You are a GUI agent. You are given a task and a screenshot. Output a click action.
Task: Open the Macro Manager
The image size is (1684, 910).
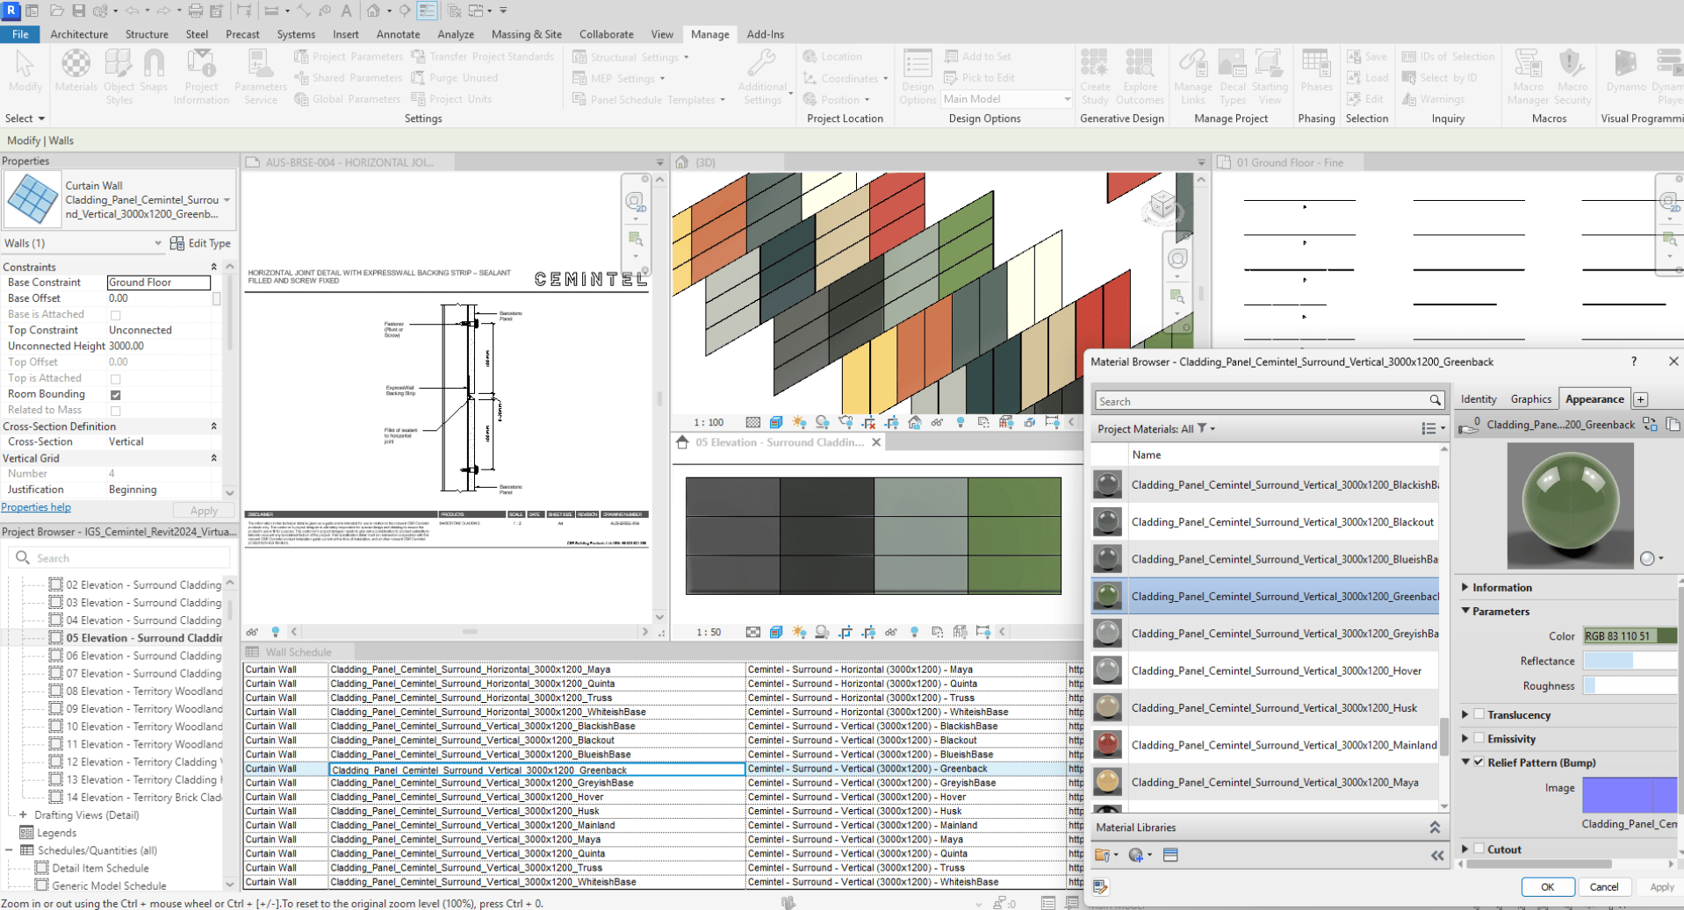point(1528,76)
